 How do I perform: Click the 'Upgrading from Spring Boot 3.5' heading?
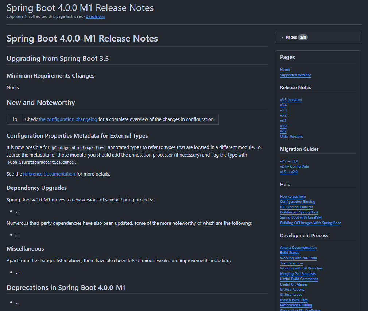[58, 58]
